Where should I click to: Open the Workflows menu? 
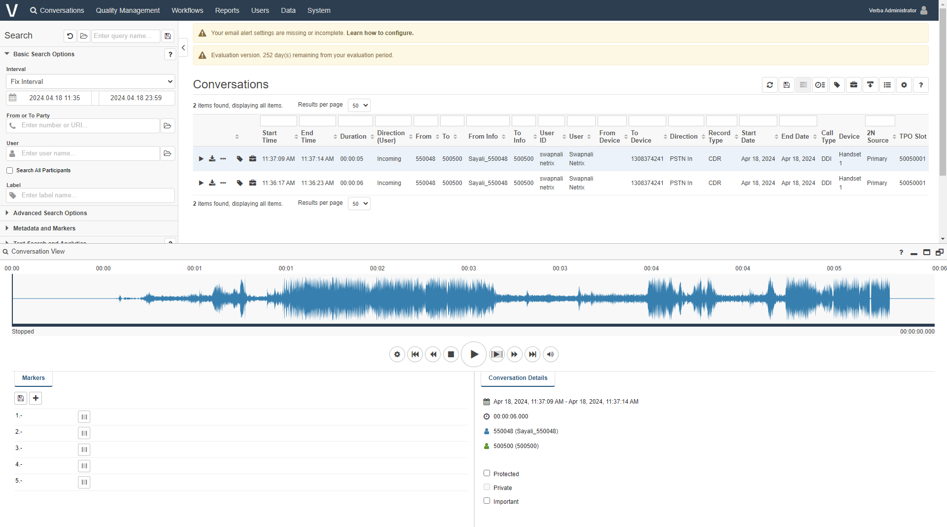tap(188, 10)
